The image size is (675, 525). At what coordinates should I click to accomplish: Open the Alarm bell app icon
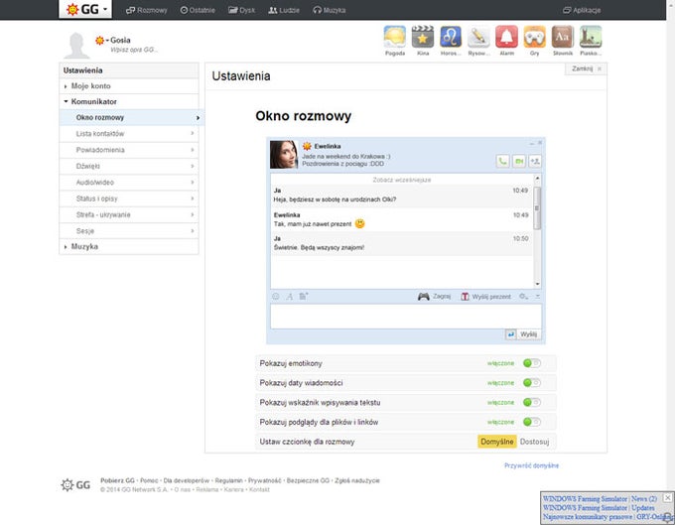pyautogui.click(x=506, y=37)
